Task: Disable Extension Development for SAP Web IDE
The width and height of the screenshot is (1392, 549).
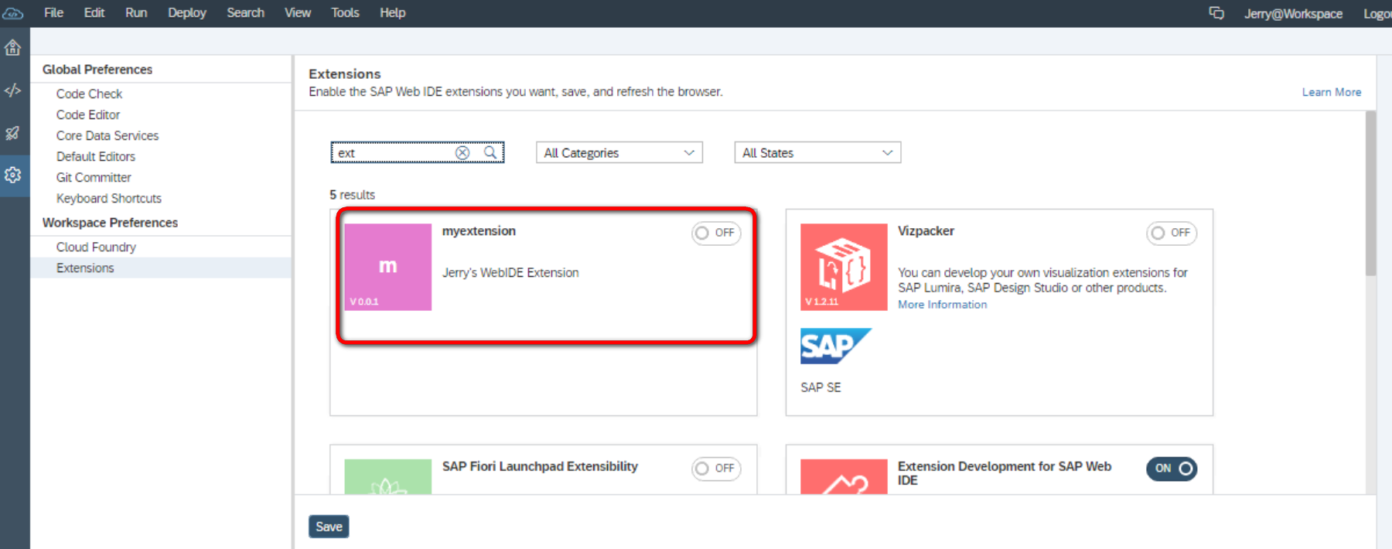Action: 1172,469
